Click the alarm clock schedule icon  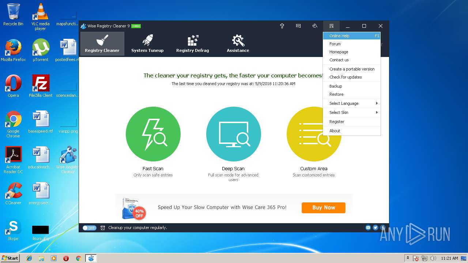(x=103, y=228)
